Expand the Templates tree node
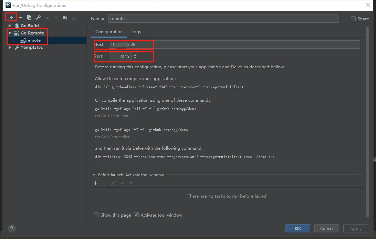This screenshot has width=376, height=239. 10,48
